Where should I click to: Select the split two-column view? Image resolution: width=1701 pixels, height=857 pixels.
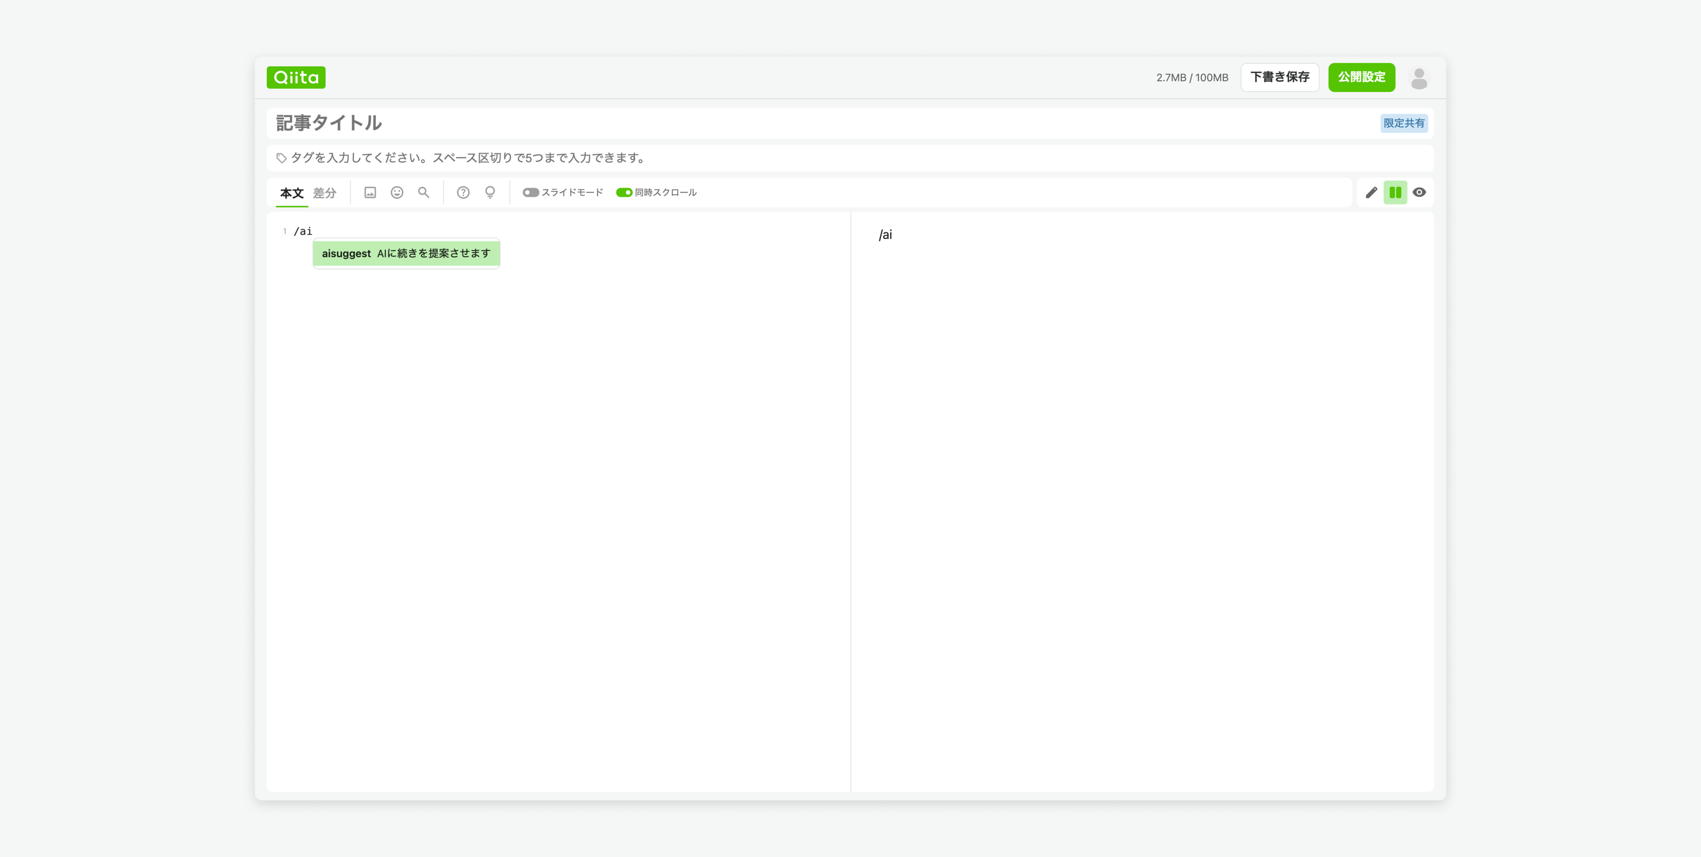coord(1394,193)
